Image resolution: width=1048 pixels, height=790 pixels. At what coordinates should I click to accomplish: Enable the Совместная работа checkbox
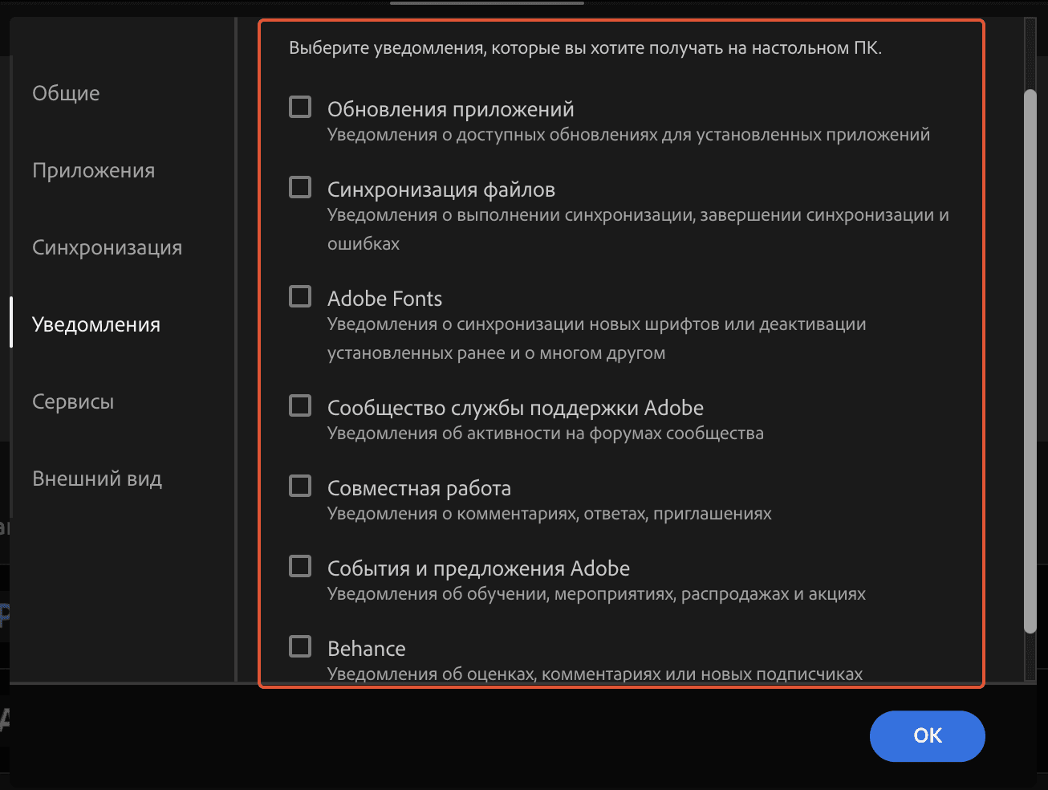pyautogui.click(x=300, y=486)
